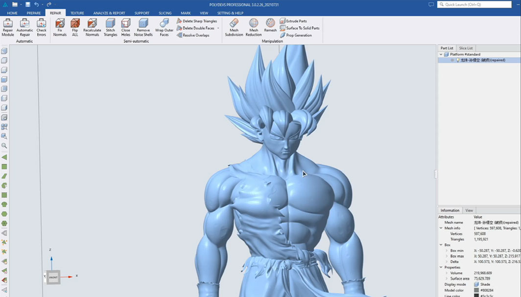
Task: Switch to the HOME ribbon tab
Action: 12,13
